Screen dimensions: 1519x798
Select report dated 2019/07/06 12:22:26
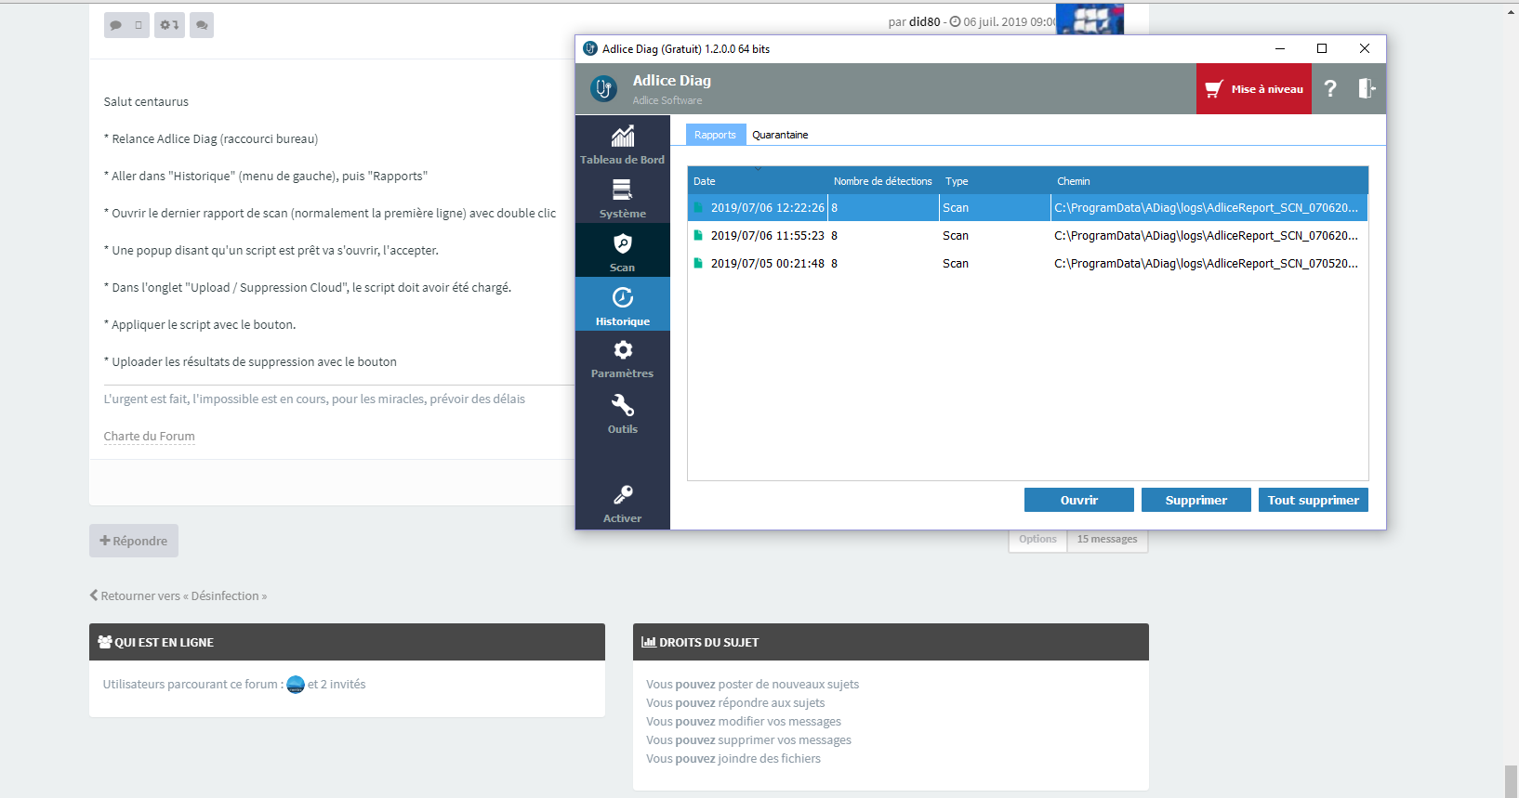1027,208
